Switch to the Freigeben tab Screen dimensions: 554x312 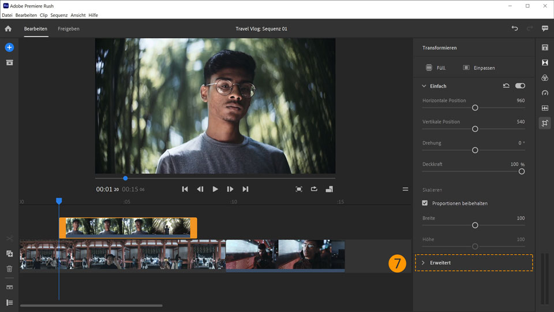(69, 29)
